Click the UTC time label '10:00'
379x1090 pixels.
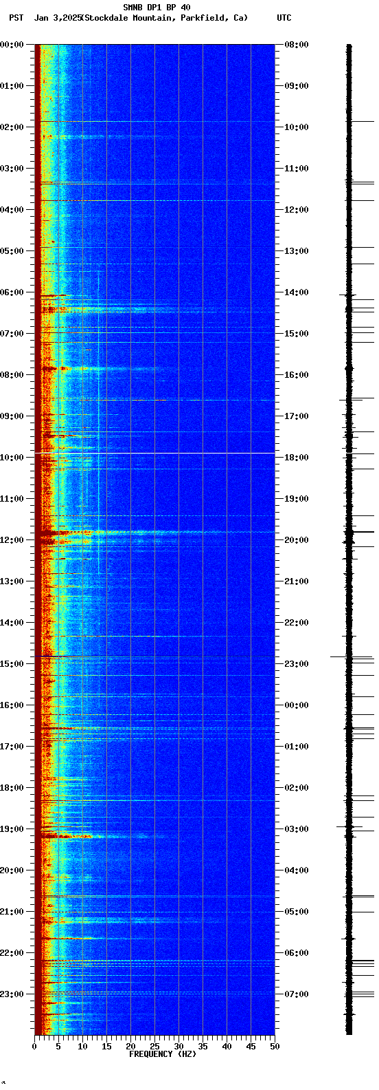[297, 127]
